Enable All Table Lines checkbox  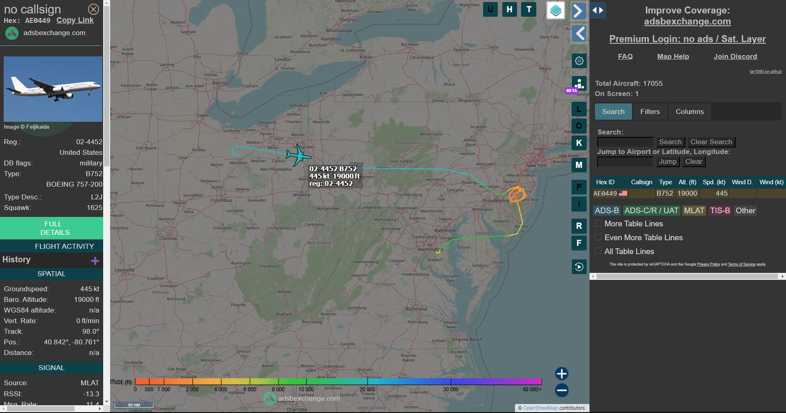click(x=598, y=251)
